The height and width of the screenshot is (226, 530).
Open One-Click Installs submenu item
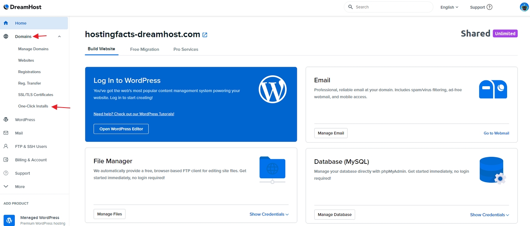33,106
